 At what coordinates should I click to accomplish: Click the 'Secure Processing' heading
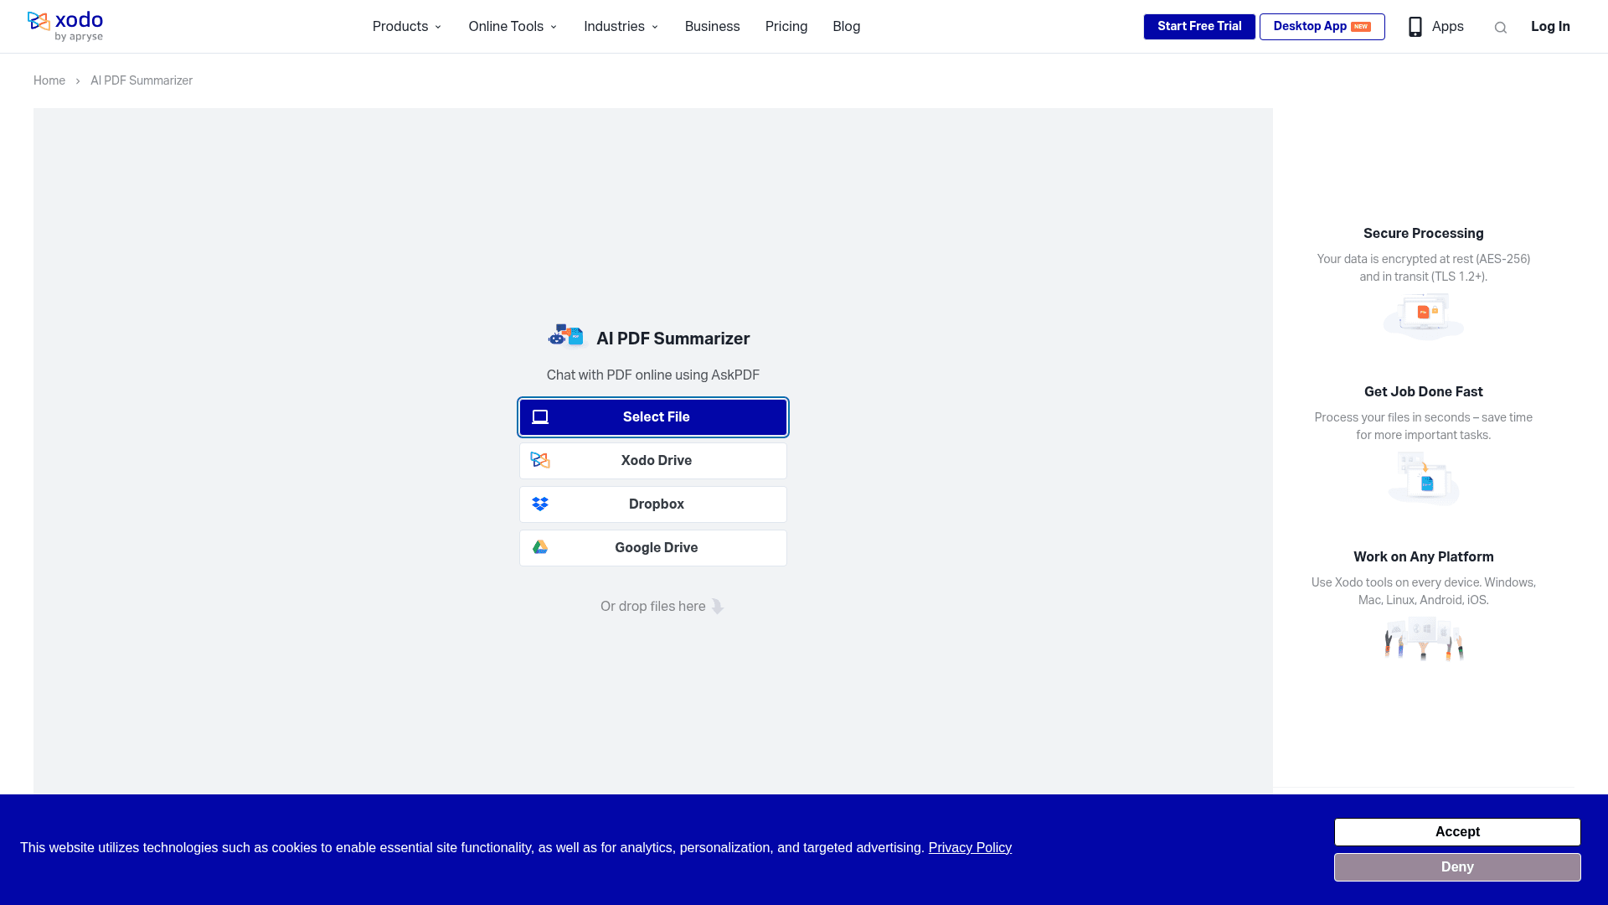(1424, 234)
